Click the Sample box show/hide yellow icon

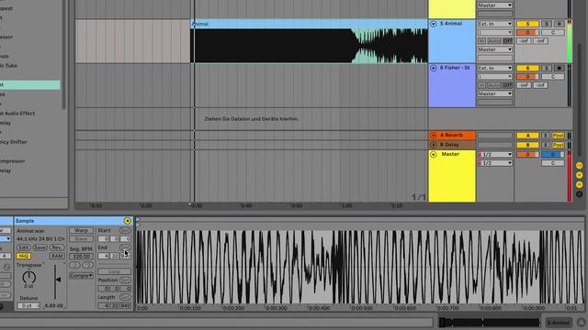tap(127, 221)
